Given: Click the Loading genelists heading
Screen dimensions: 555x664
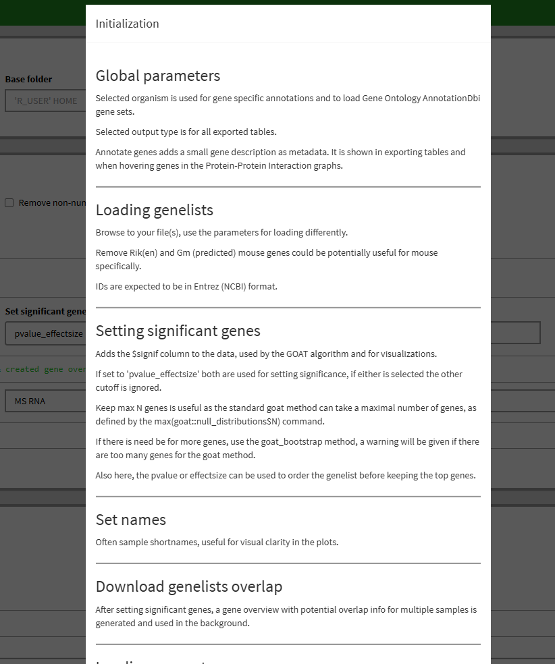Looking at the screenshot, I should tap(155, 210).
